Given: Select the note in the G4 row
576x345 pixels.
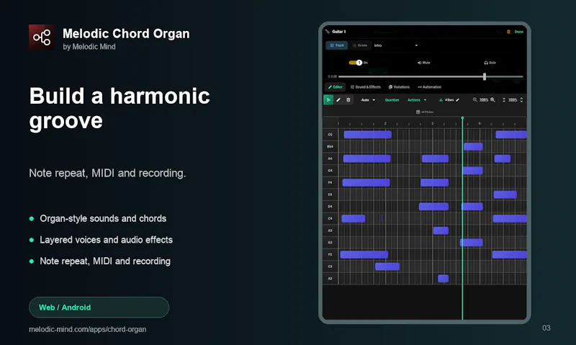Looking at the screenshot, I should 472,171.
